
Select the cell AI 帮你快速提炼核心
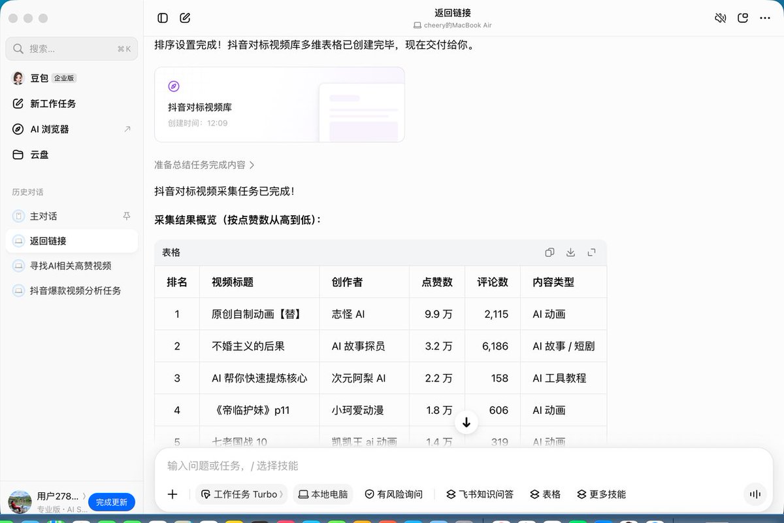pyautogui.click(x=260, y=379)
